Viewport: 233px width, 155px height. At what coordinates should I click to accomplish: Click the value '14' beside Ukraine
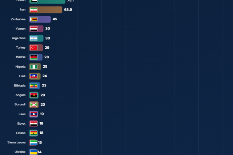click(40, 152)
